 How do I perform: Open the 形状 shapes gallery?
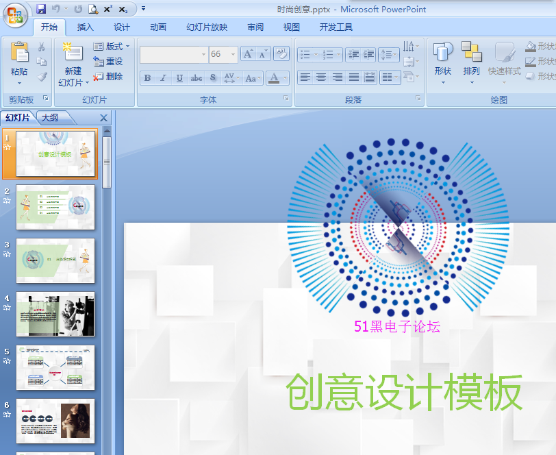[x=443, y=62]
